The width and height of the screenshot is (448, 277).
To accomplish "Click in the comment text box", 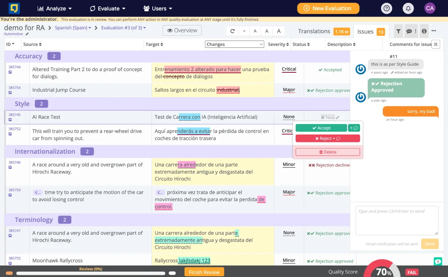I will coord(397,221).
